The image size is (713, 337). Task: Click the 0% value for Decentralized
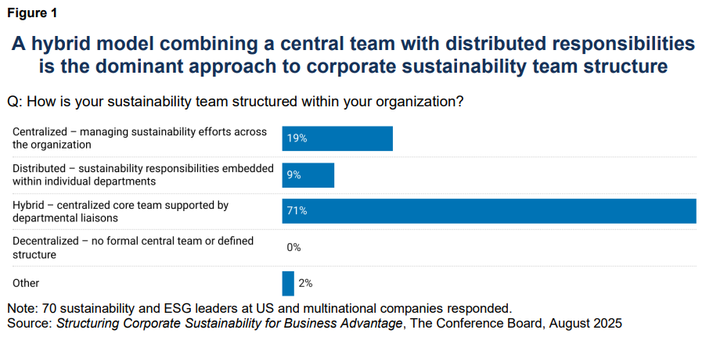(x=293, y=247)
